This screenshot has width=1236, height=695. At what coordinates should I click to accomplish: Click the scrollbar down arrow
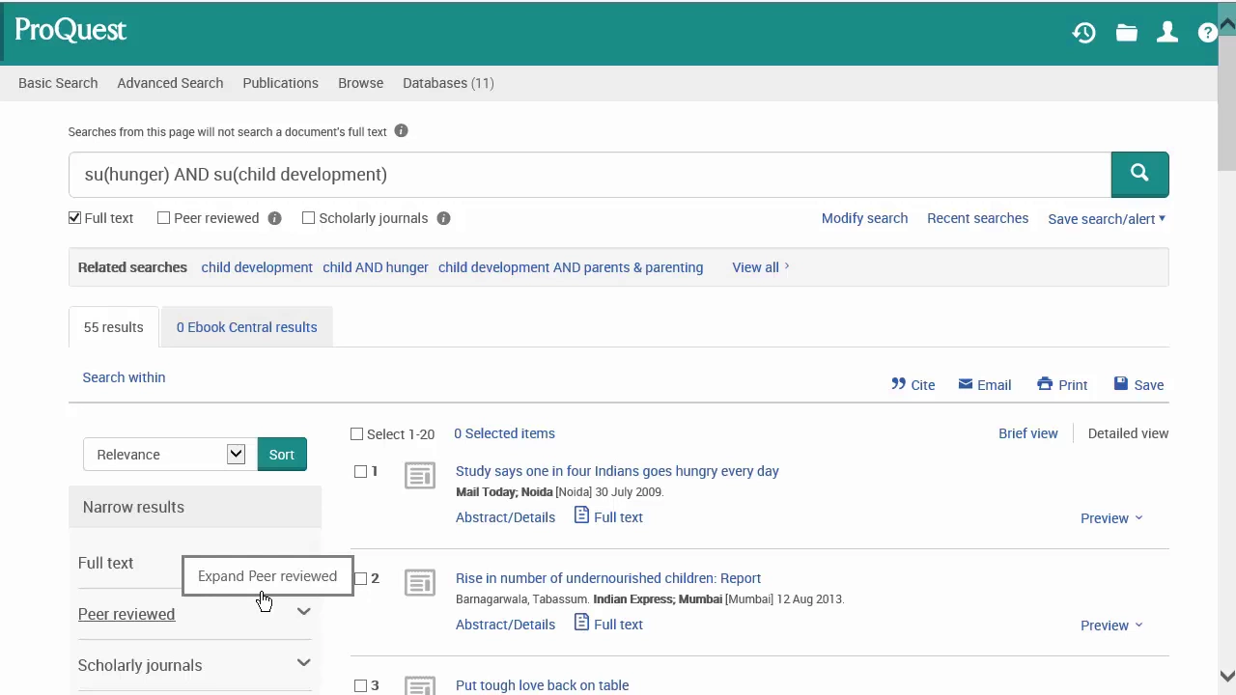[x=1226, y=677]
